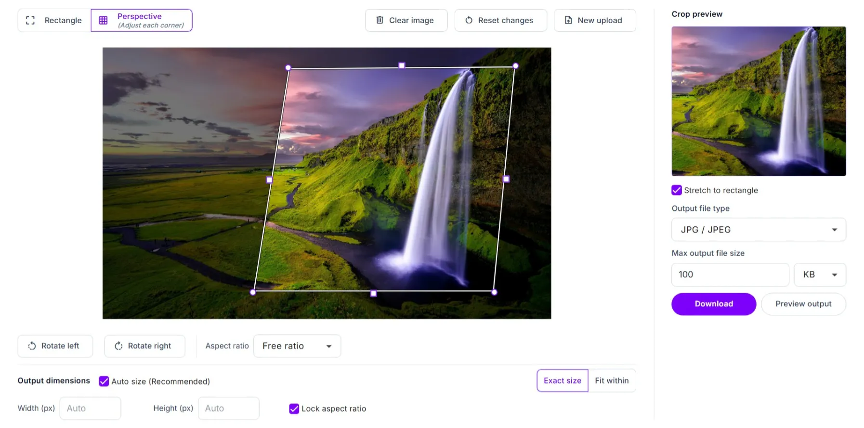This screenshot has width=864, height=428.
Task: Click the Width (px) input field
Action: click(90, 409)
